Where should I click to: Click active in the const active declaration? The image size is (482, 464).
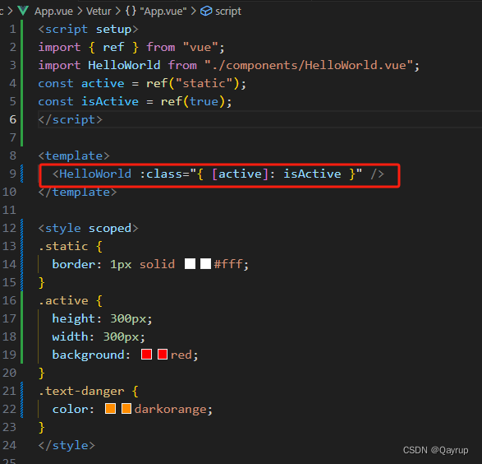tap(103, 83)
